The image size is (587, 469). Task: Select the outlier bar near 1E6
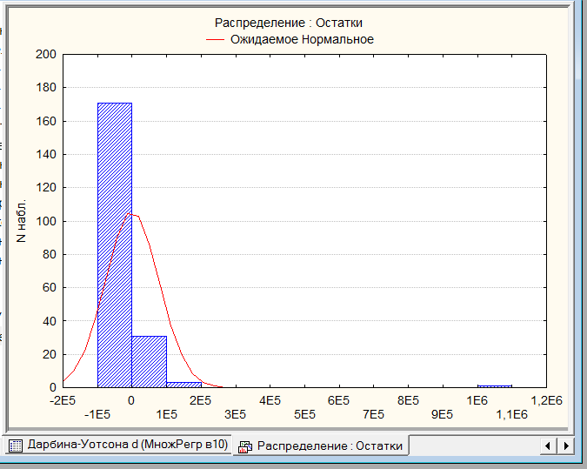(495, 386)
